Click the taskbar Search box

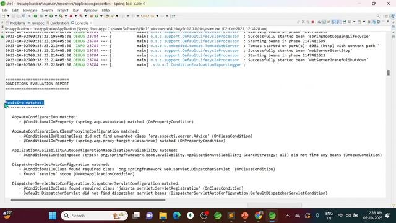pyautogui.click(x=95, y=216)
